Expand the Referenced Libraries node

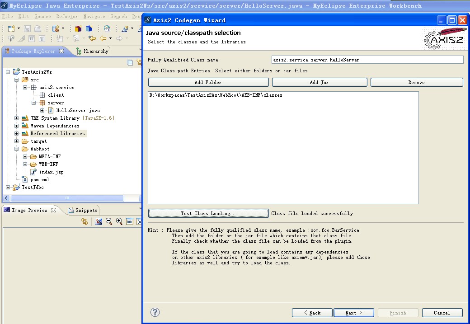[x=17, y=133]
